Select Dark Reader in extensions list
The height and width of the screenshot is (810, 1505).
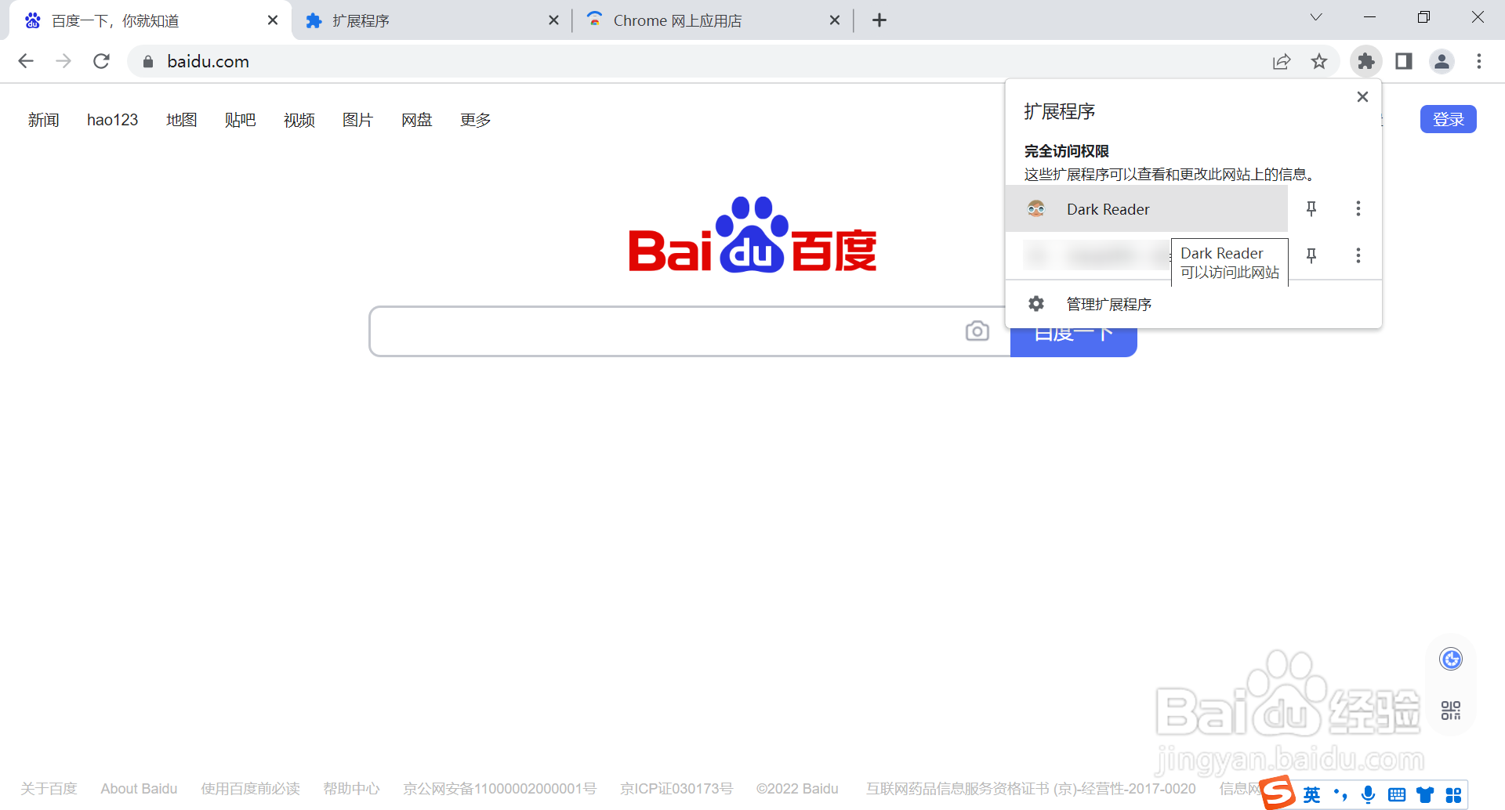pyautogui.click(x=1147, y=208)
